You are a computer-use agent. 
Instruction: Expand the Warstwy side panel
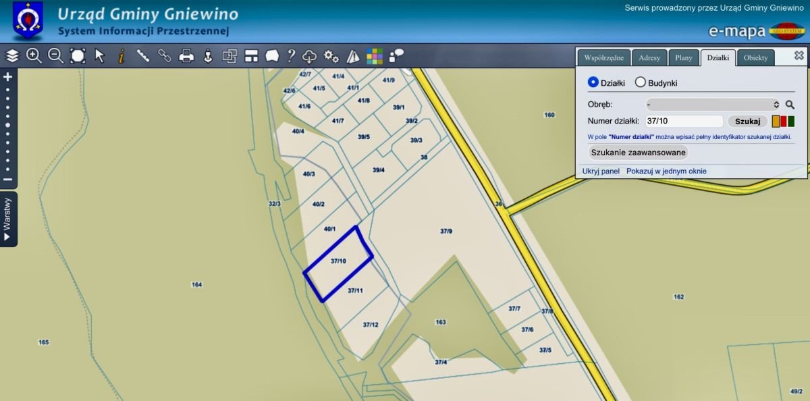click(8, 219)
